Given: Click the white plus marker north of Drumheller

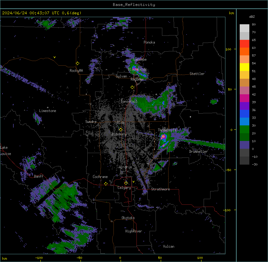Looking at the screenshot, I should [190, 117].
